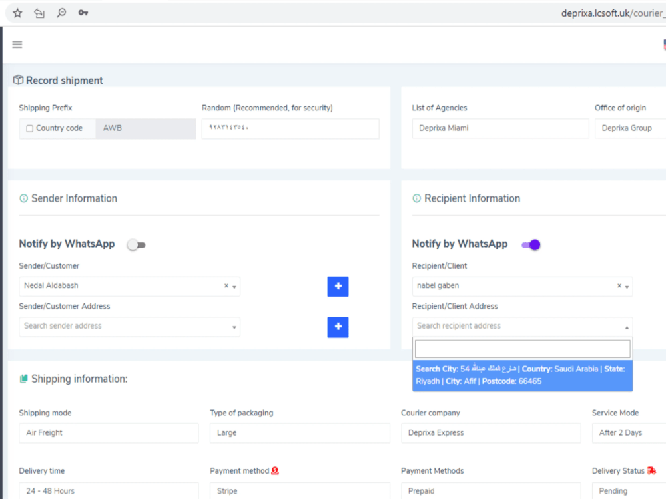Open the hamburger sidebar menu
The image size is (666, 499).
(17, 45)
